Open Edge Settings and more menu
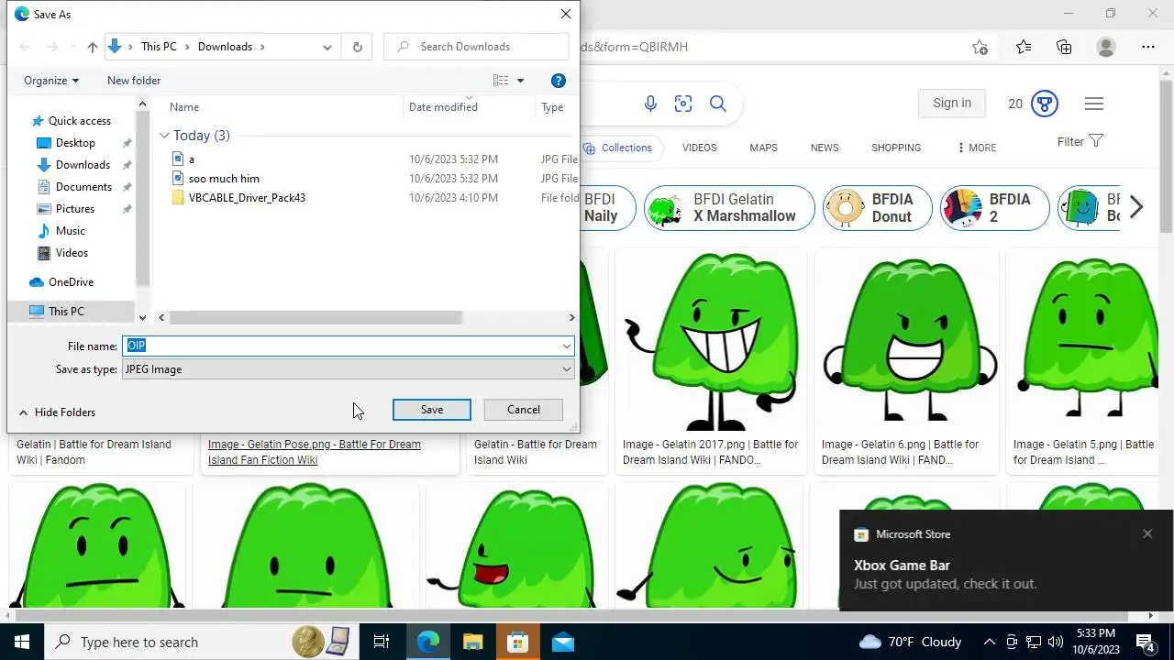 coord(1147,47)
